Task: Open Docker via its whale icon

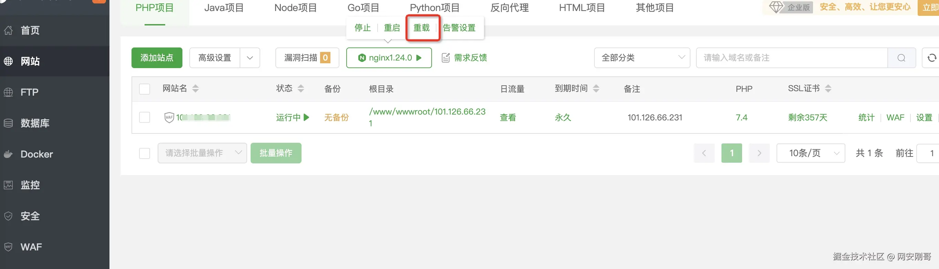Action: 8,154
